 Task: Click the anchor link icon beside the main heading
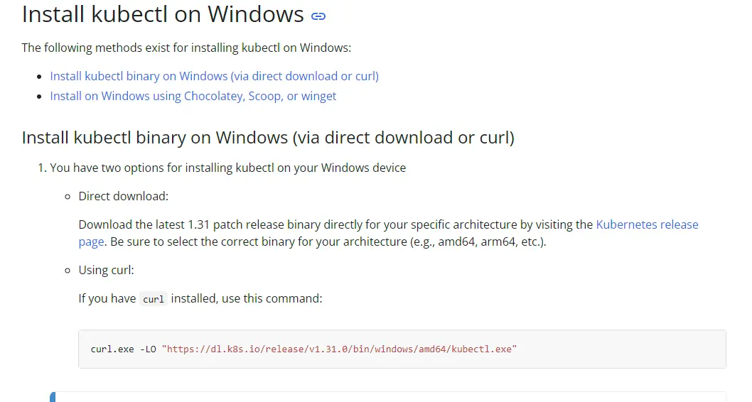point(318,16)
